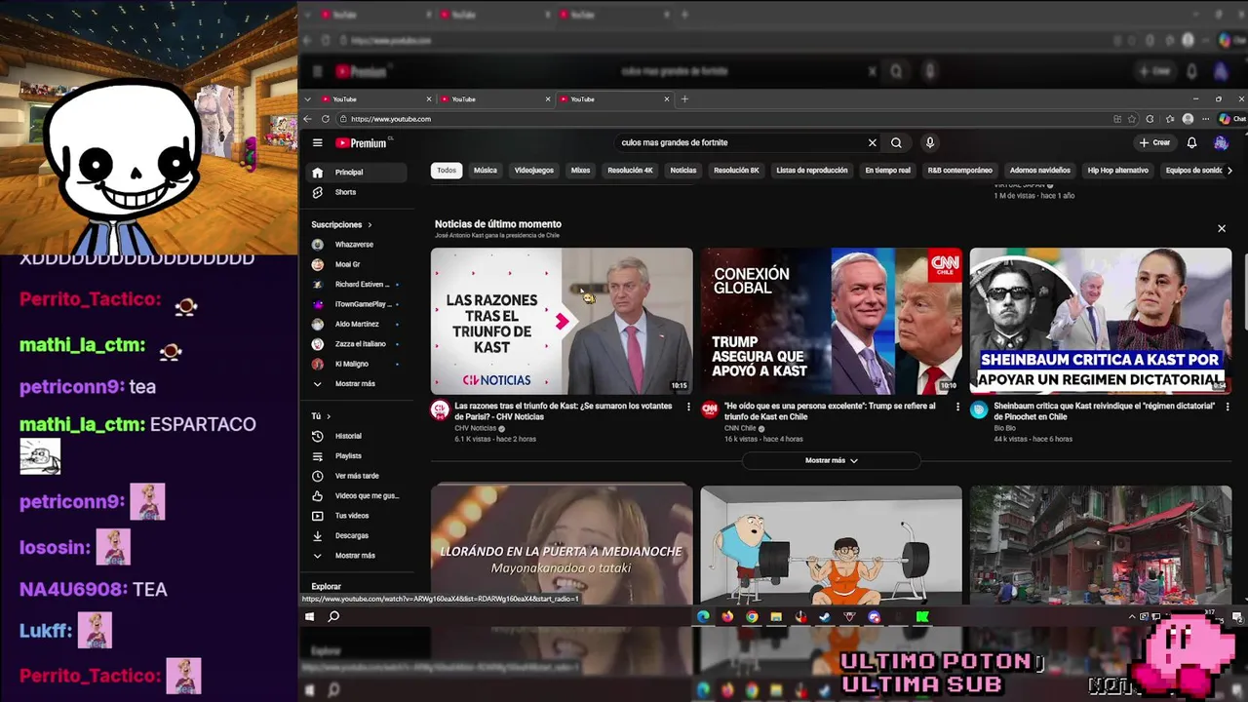Open CNN Chile Trump Kast thumbnail
The height and width of the screenshot is (702, 1248).
[x=831, y=321]
